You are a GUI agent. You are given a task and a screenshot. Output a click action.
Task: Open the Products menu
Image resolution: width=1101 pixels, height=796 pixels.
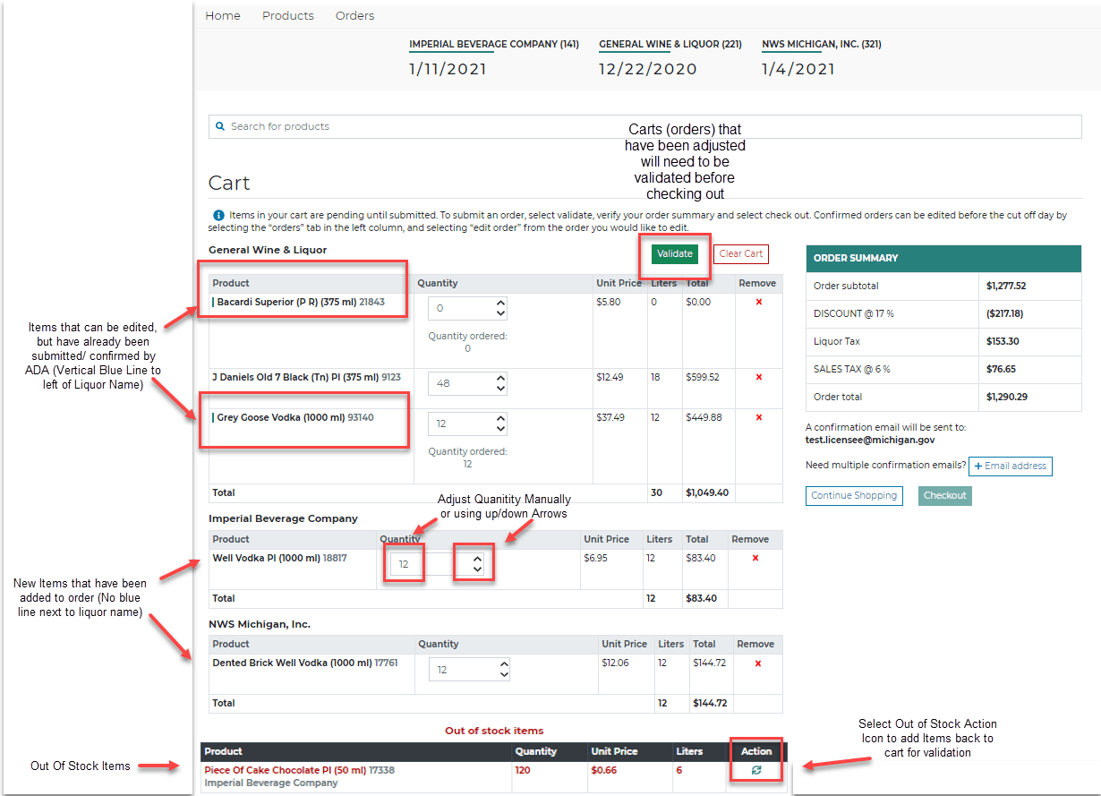click(288, 16)
